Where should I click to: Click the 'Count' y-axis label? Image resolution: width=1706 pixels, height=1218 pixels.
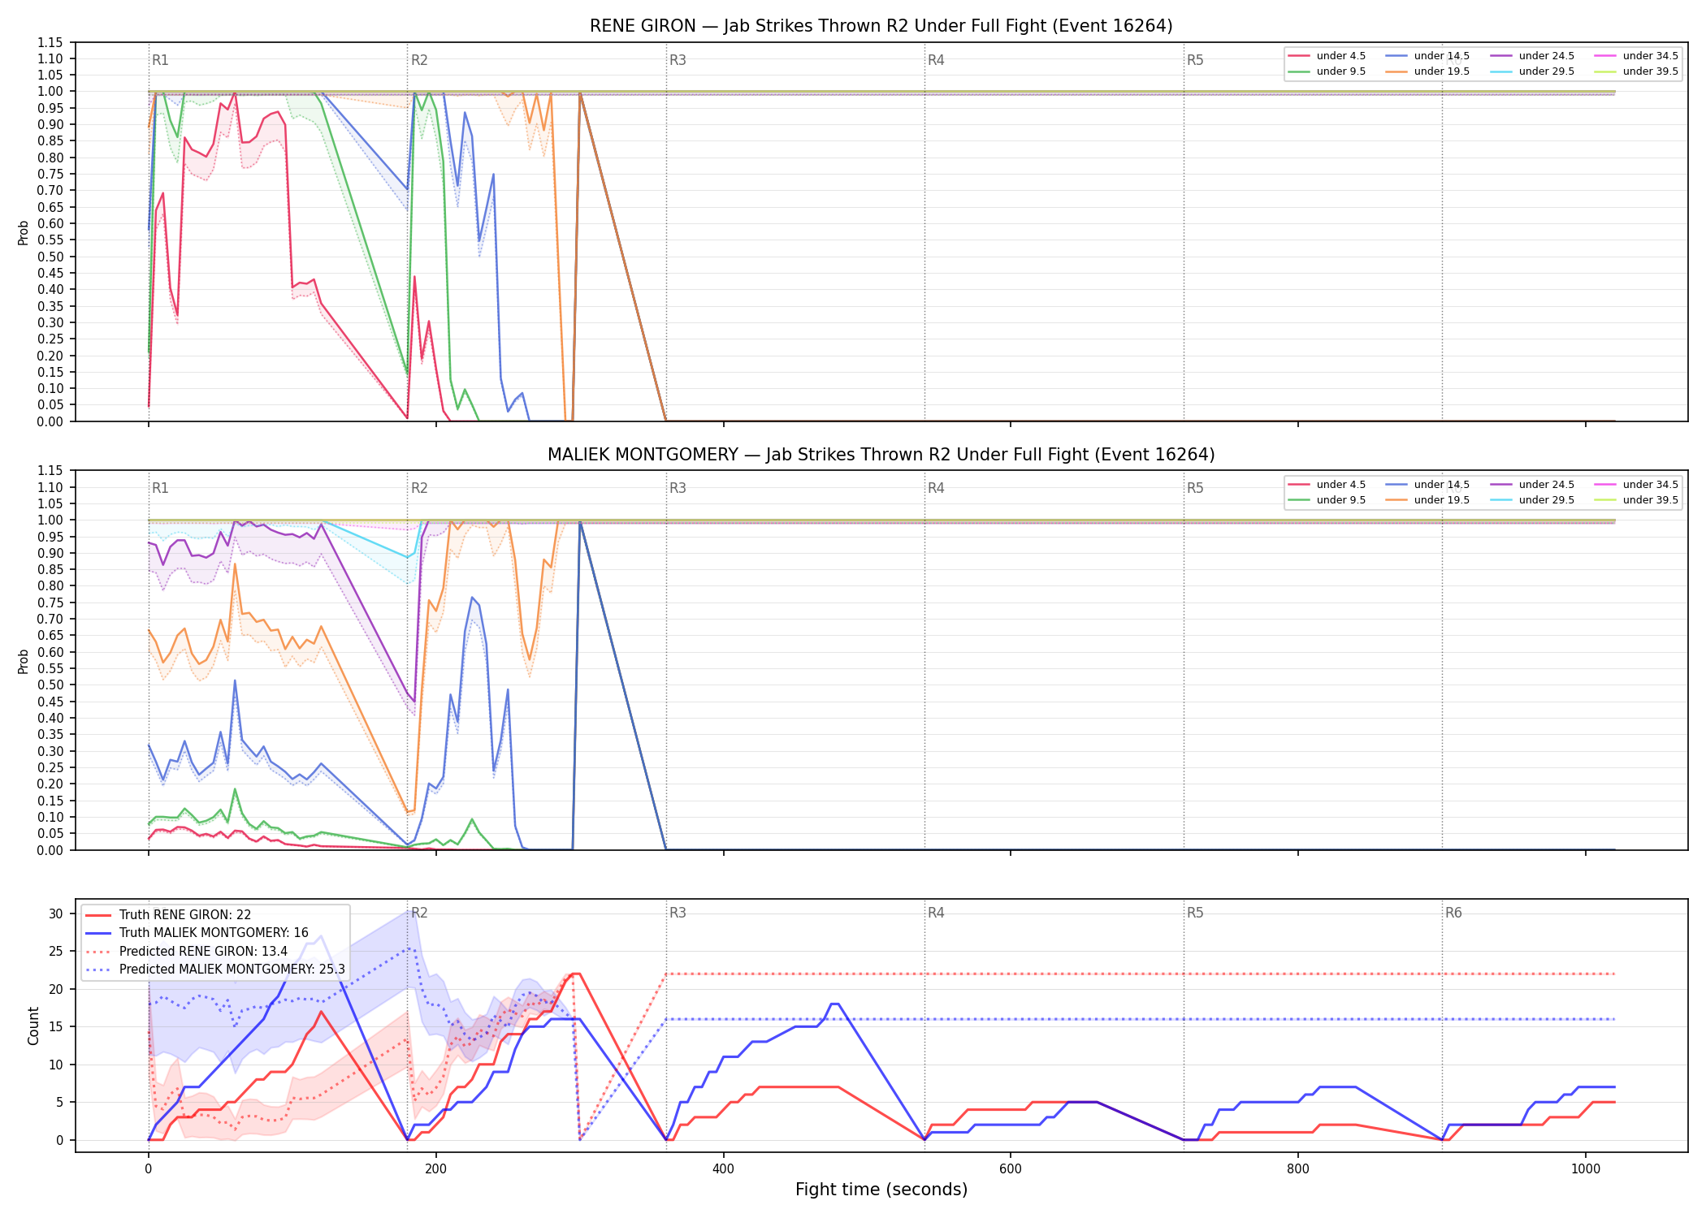33,1026
